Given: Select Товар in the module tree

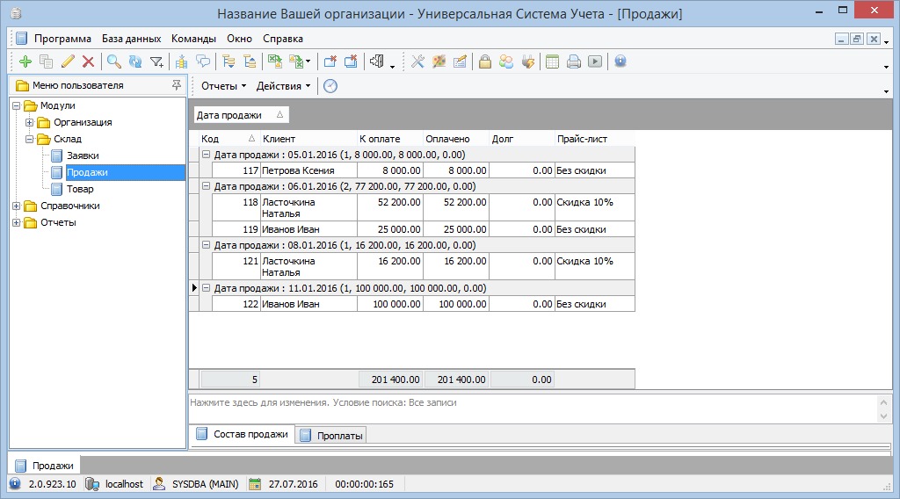Looking at the screenshot, I should (80, 189).
